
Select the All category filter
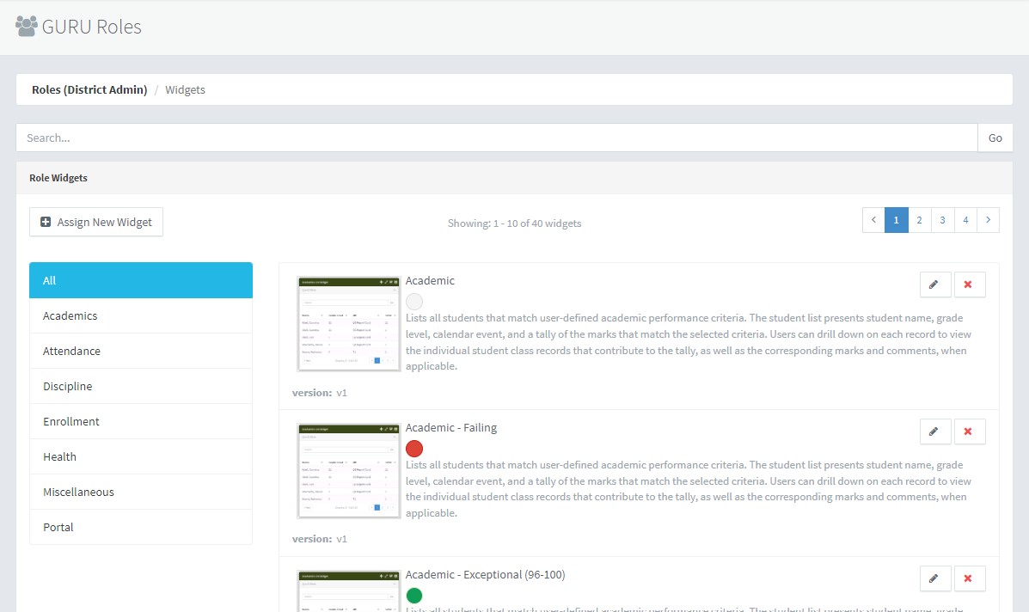(141, 280)
